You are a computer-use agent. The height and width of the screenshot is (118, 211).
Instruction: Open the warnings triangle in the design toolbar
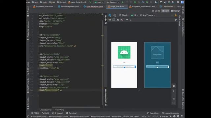click(x=176, y=15)
